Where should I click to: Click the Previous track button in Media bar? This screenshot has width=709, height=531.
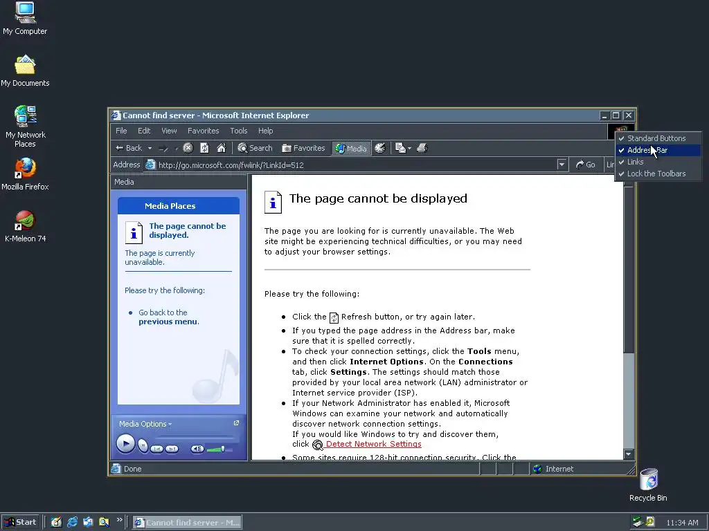coord(156,449)
